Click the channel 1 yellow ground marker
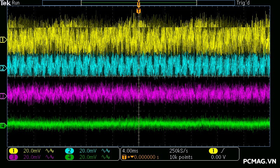Screen dimensions: 280x168 tap(3, 40)
